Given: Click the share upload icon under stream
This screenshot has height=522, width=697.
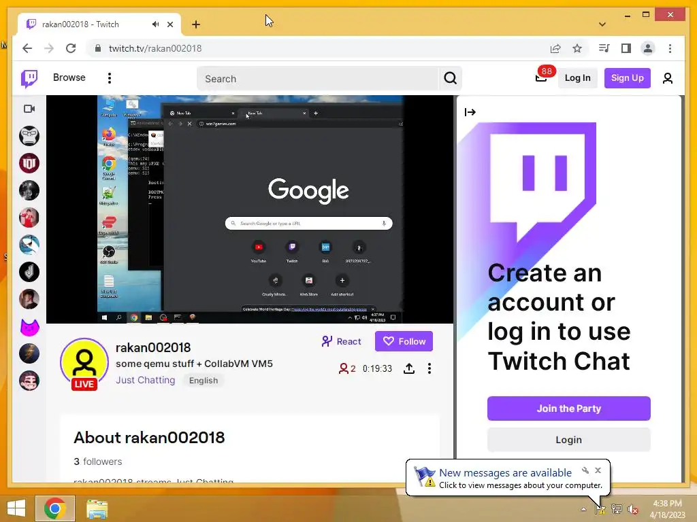Looking at the screenshot, I should 409,368.
